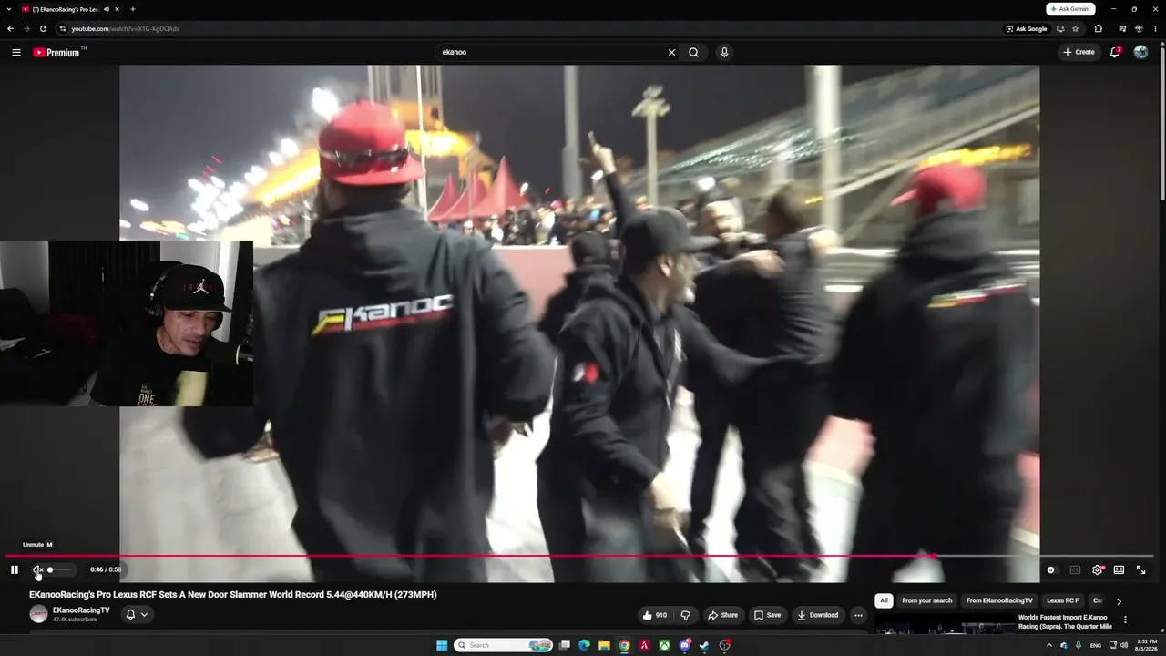Open the Create menu
This screenshot has height=656, width=1166.
coord(1079,52)
